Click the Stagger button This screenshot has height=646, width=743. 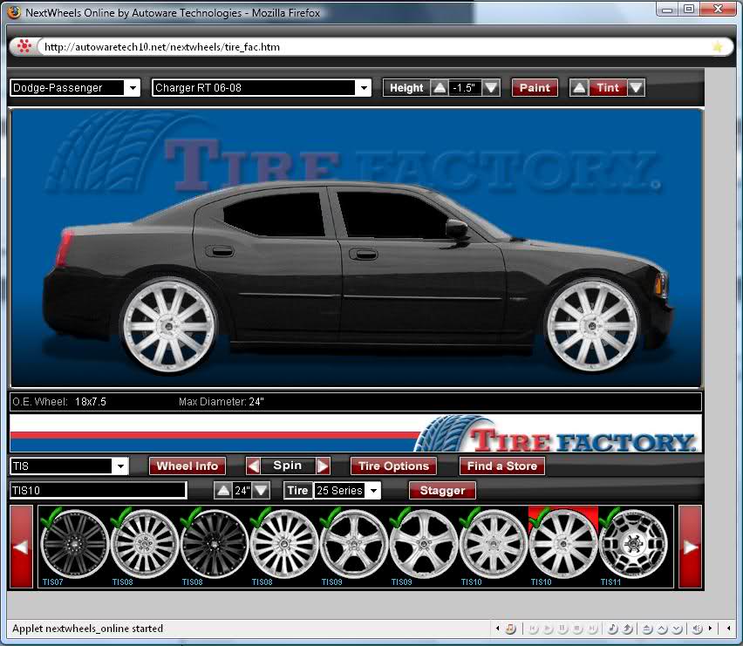pyautogui.click(x=442, y=490)
